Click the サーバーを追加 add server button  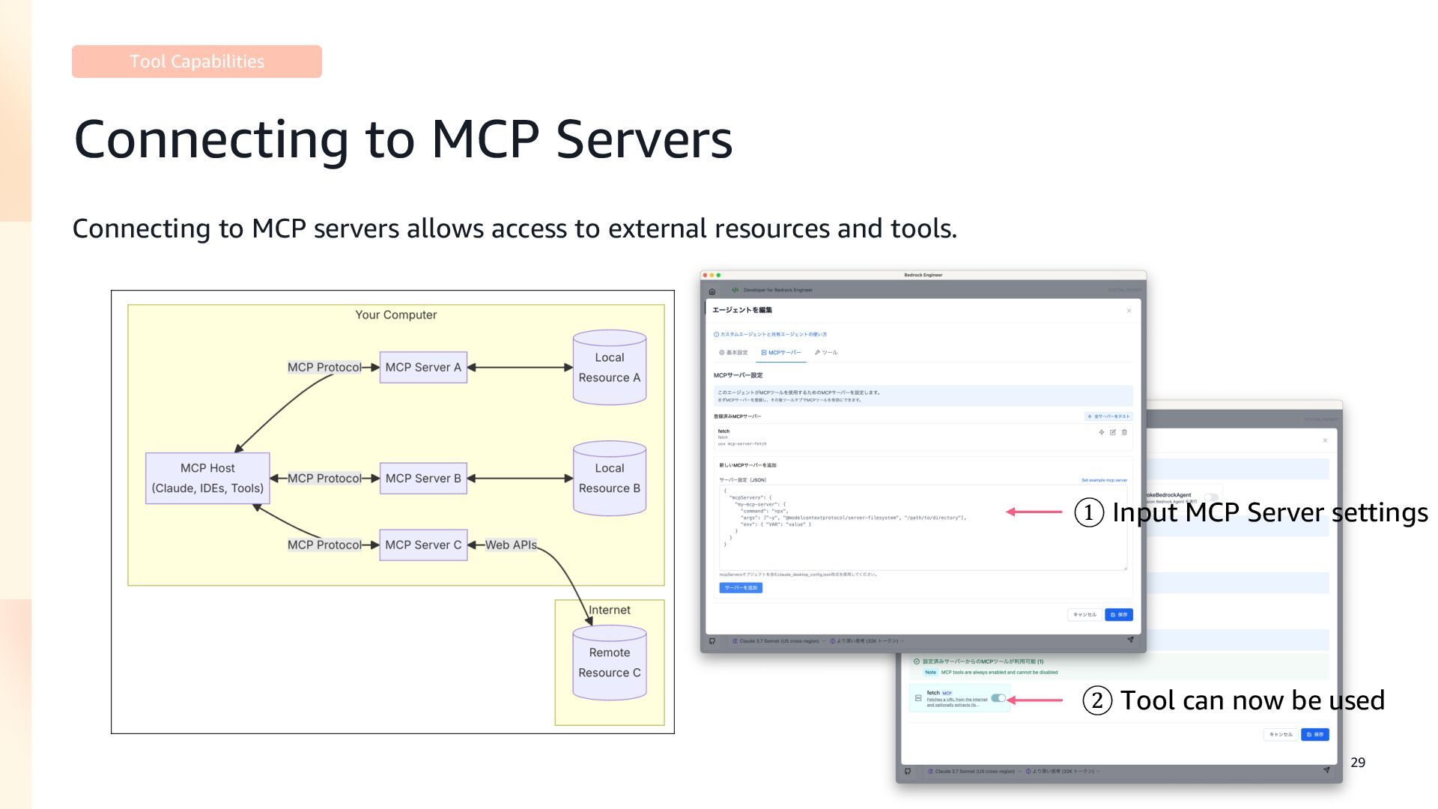(x=741, y=588)
